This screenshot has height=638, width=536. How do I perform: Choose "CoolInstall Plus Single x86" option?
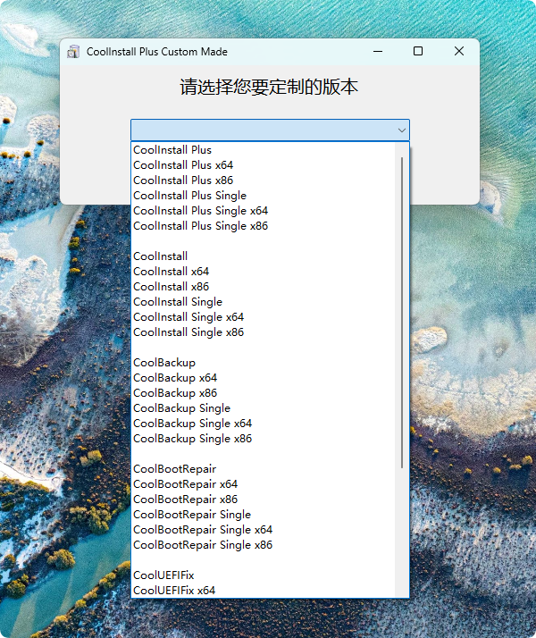click(200, 226)
